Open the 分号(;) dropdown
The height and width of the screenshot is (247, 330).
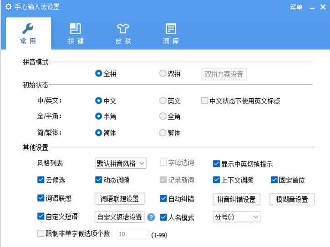[236, 217]
